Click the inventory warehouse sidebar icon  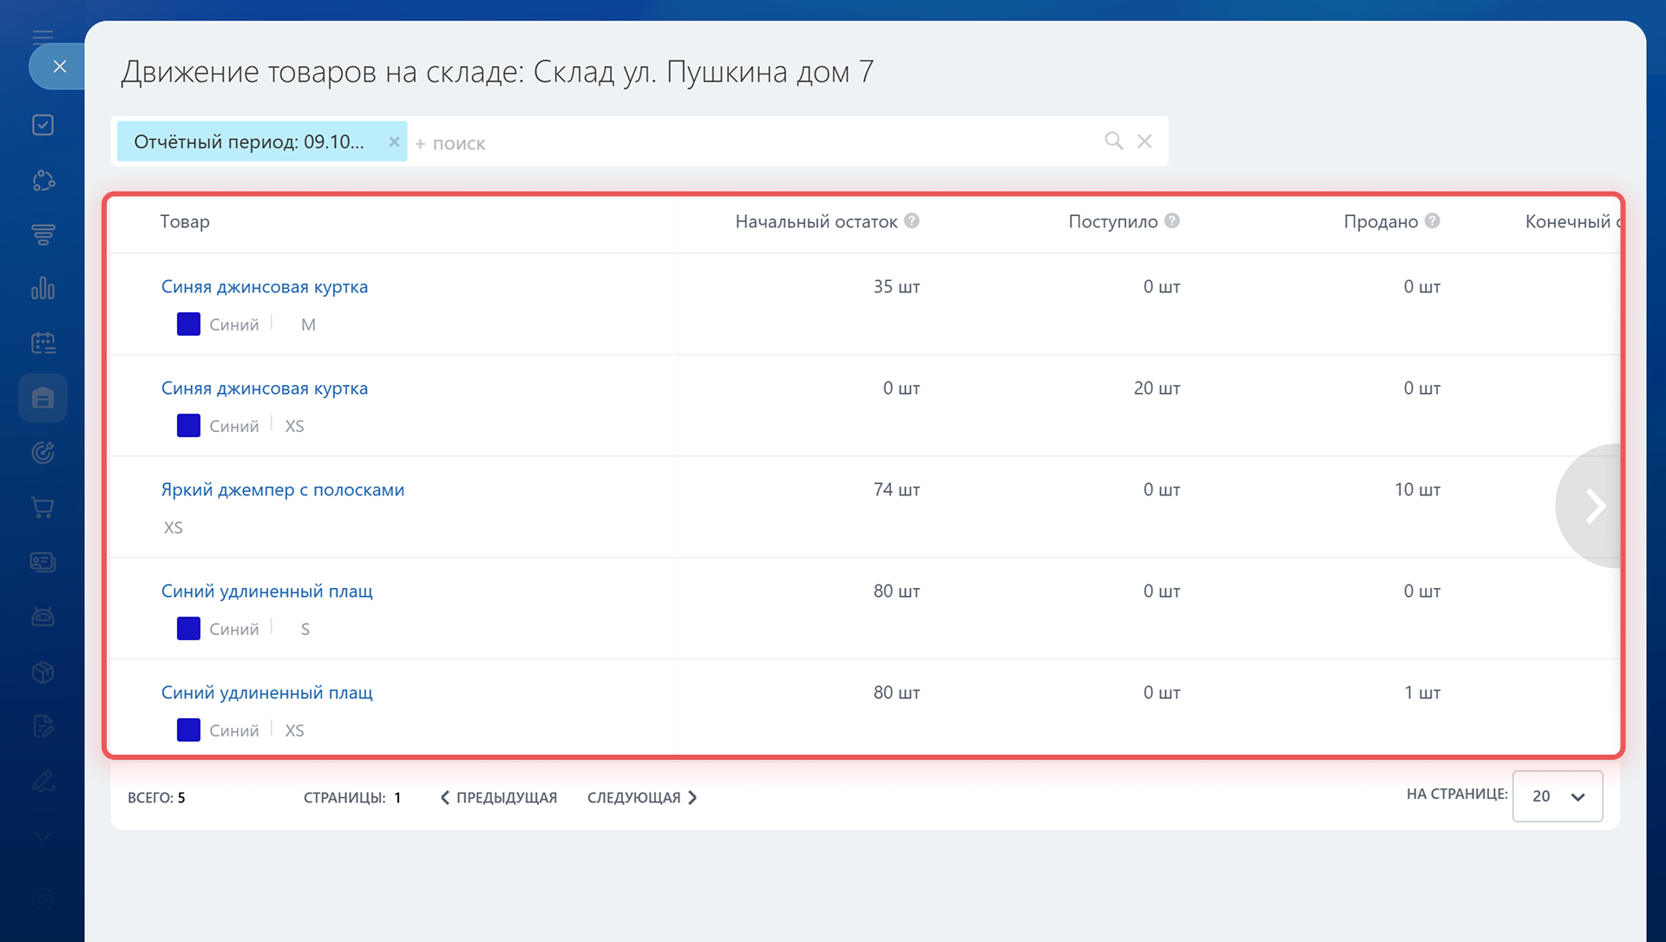point(43,398)
